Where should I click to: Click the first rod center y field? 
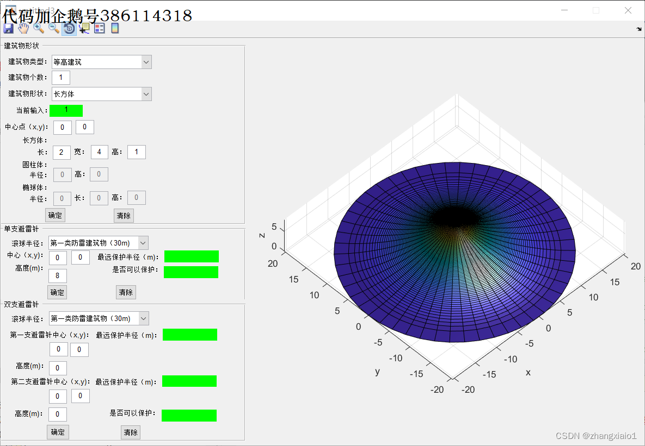[79, 350]
